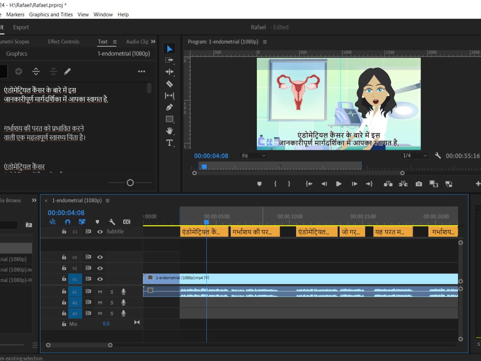Enable voice-over record on A3
The height and width of the screenshot is (361, 481).
(123, 313)
